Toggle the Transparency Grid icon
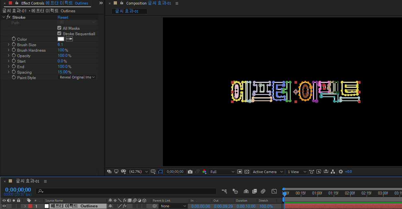 click(247, 172)
